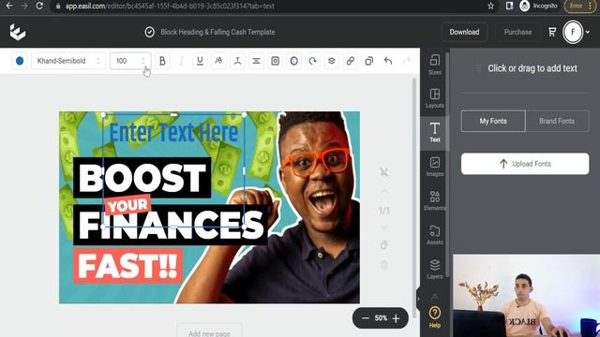
Task: Click the Upload Fonts button
Action: click(525, 164)
